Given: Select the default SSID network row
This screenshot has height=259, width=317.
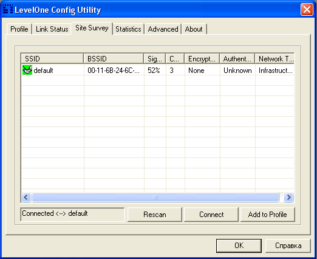Looking at the screenshot, I should (158, 71).
